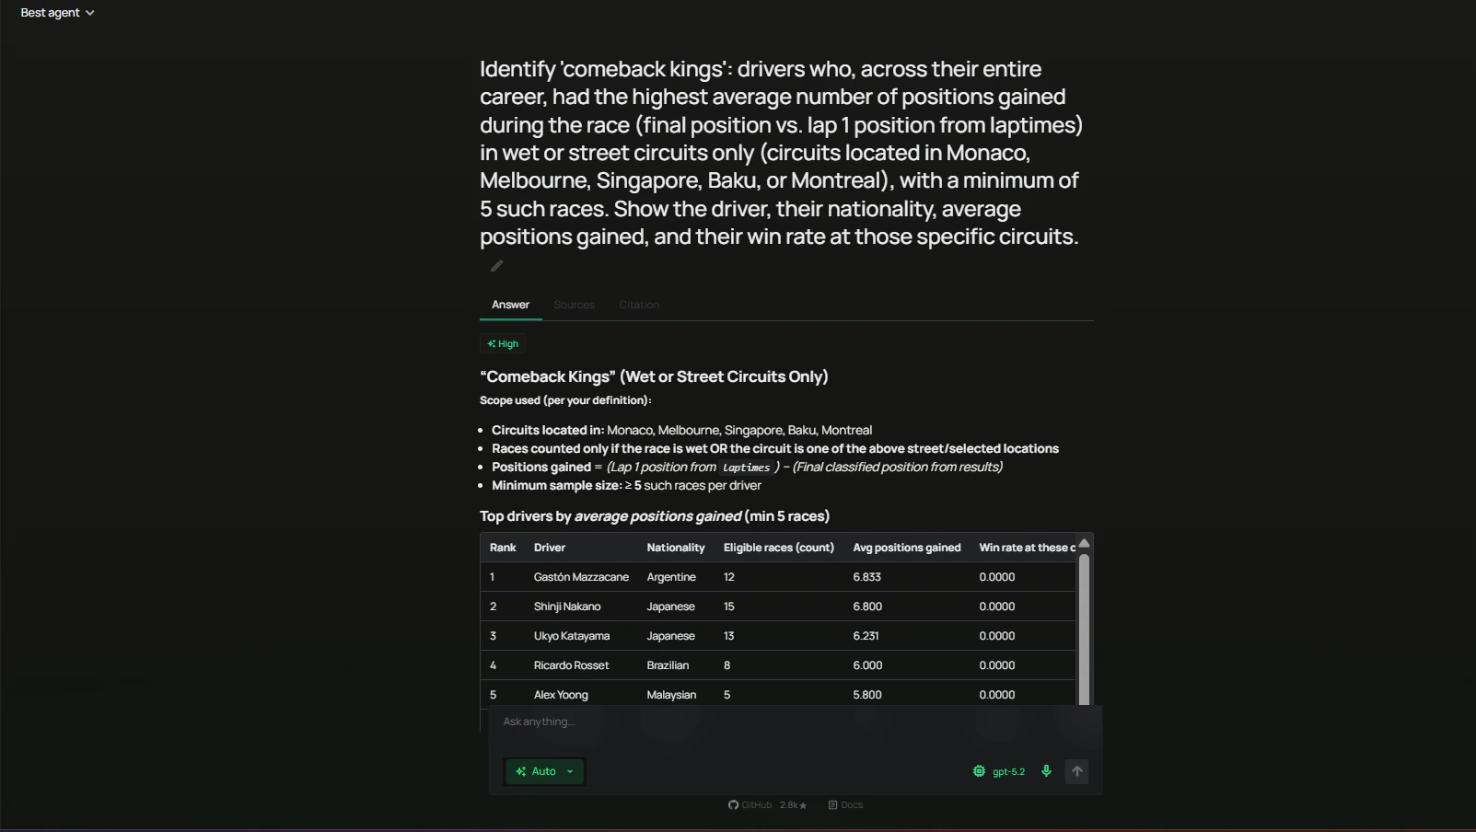Click the Argentine nationality cell
The image size is (1476, 832).
point(671,577)
